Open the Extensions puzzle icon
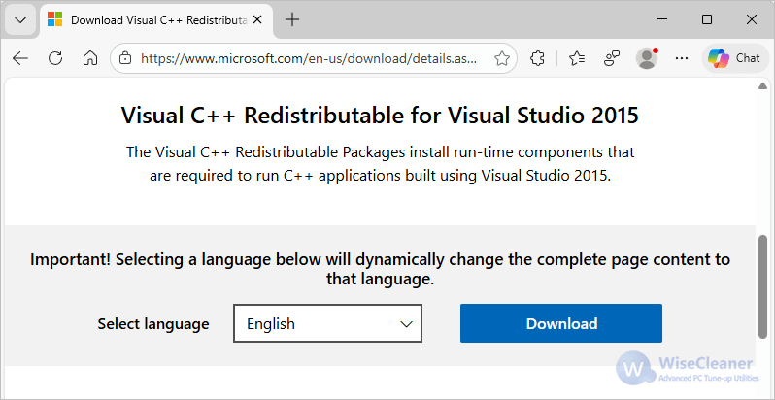775x400 pixels. [537, 58]
